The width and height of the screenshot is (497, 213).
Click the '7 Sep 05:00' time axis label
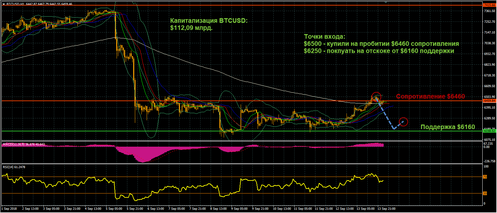tap(176, 208)
